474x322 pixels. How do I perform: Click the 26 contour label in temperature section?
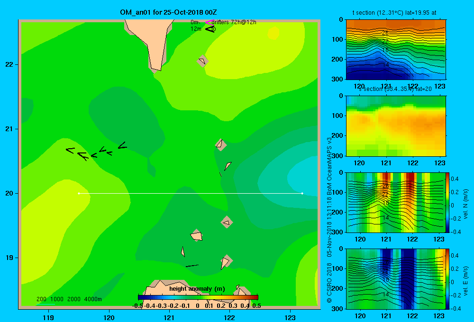[385, 33]
